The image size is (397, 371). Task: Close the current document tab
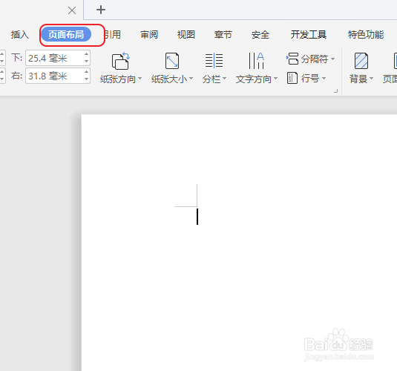[72, 10]
